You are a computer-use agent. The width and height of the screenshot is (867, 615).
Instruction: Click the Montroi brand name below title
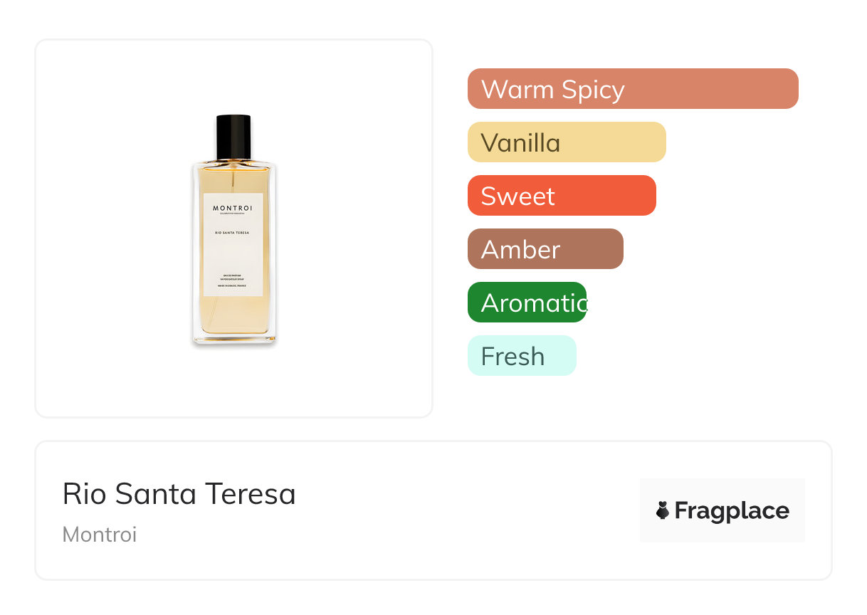click(100, 535)
